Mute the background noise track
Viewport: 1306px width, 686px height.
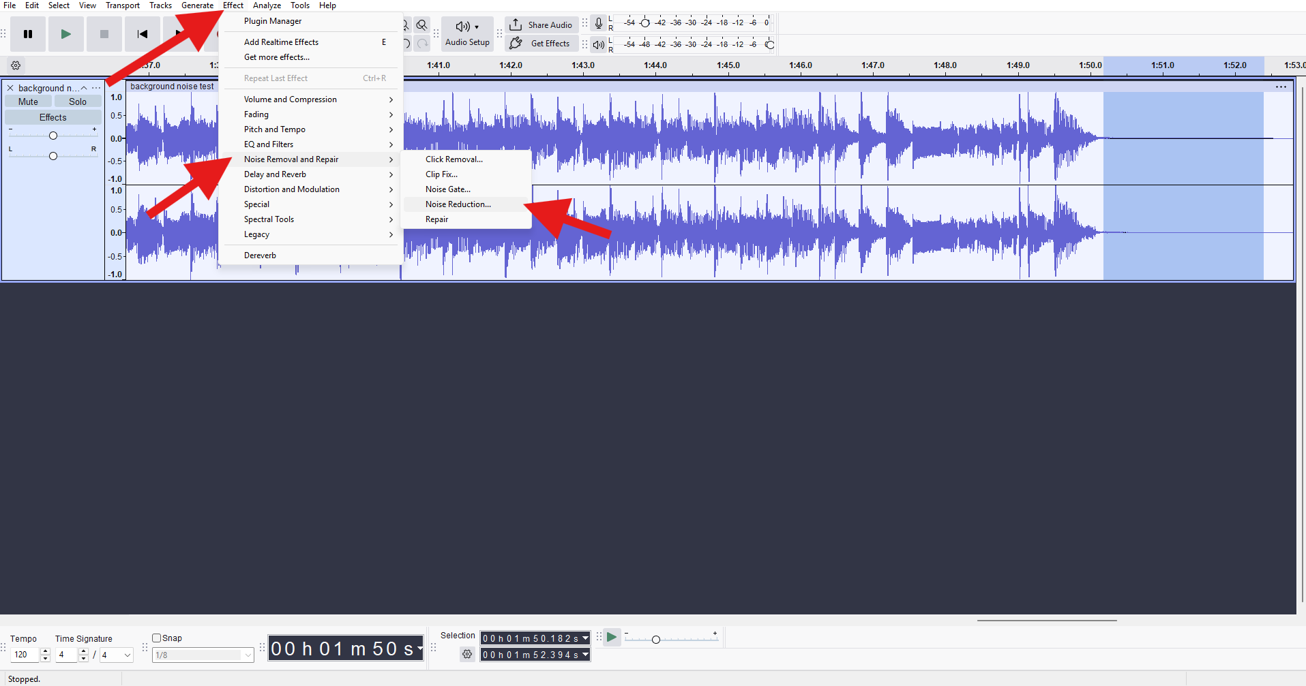pyautogui.click(x=27, y=101)
